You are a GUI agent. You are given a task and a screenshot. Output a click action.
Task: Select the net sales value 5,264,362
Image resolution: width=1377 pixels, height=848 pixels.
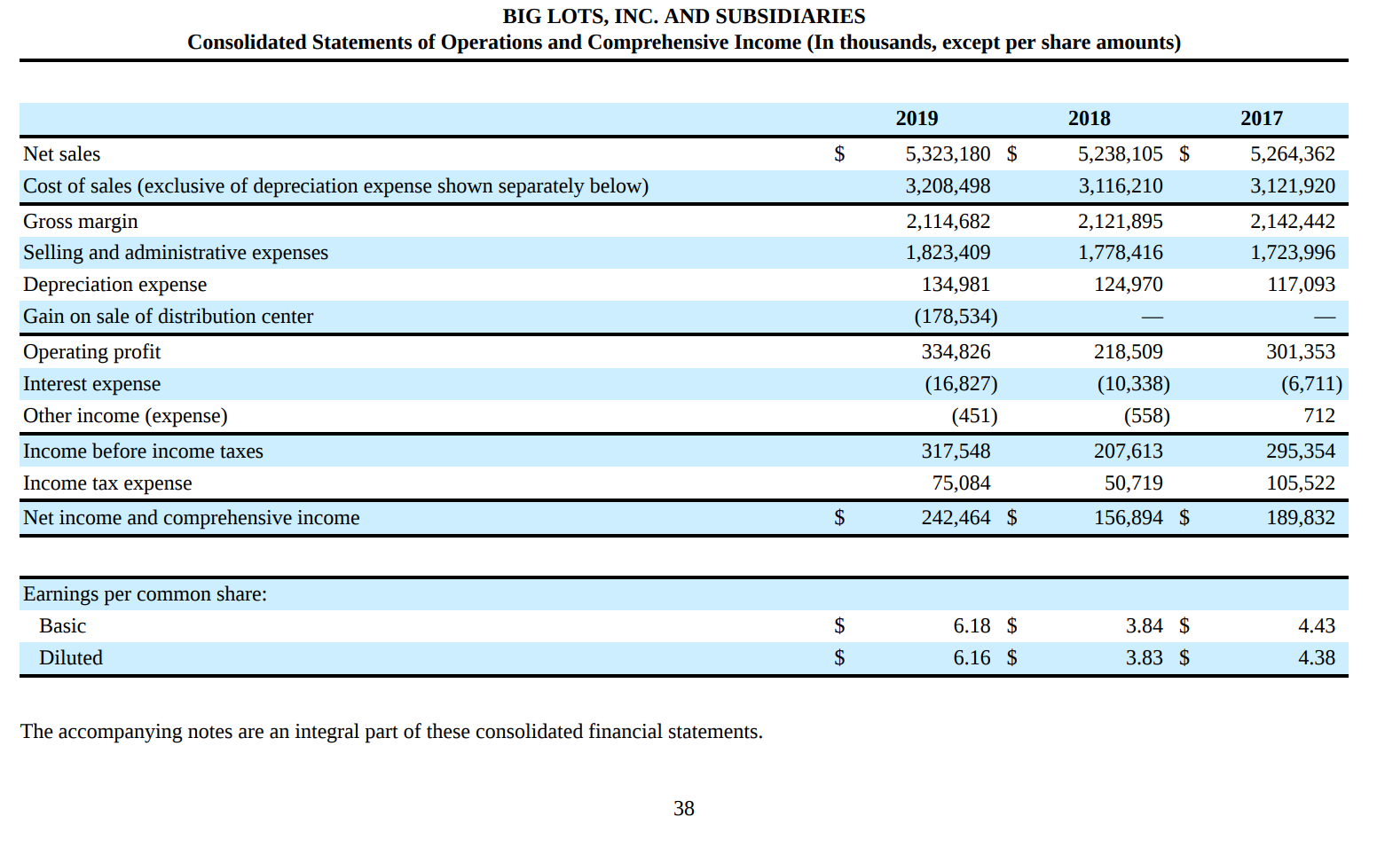coord(1292,153)
